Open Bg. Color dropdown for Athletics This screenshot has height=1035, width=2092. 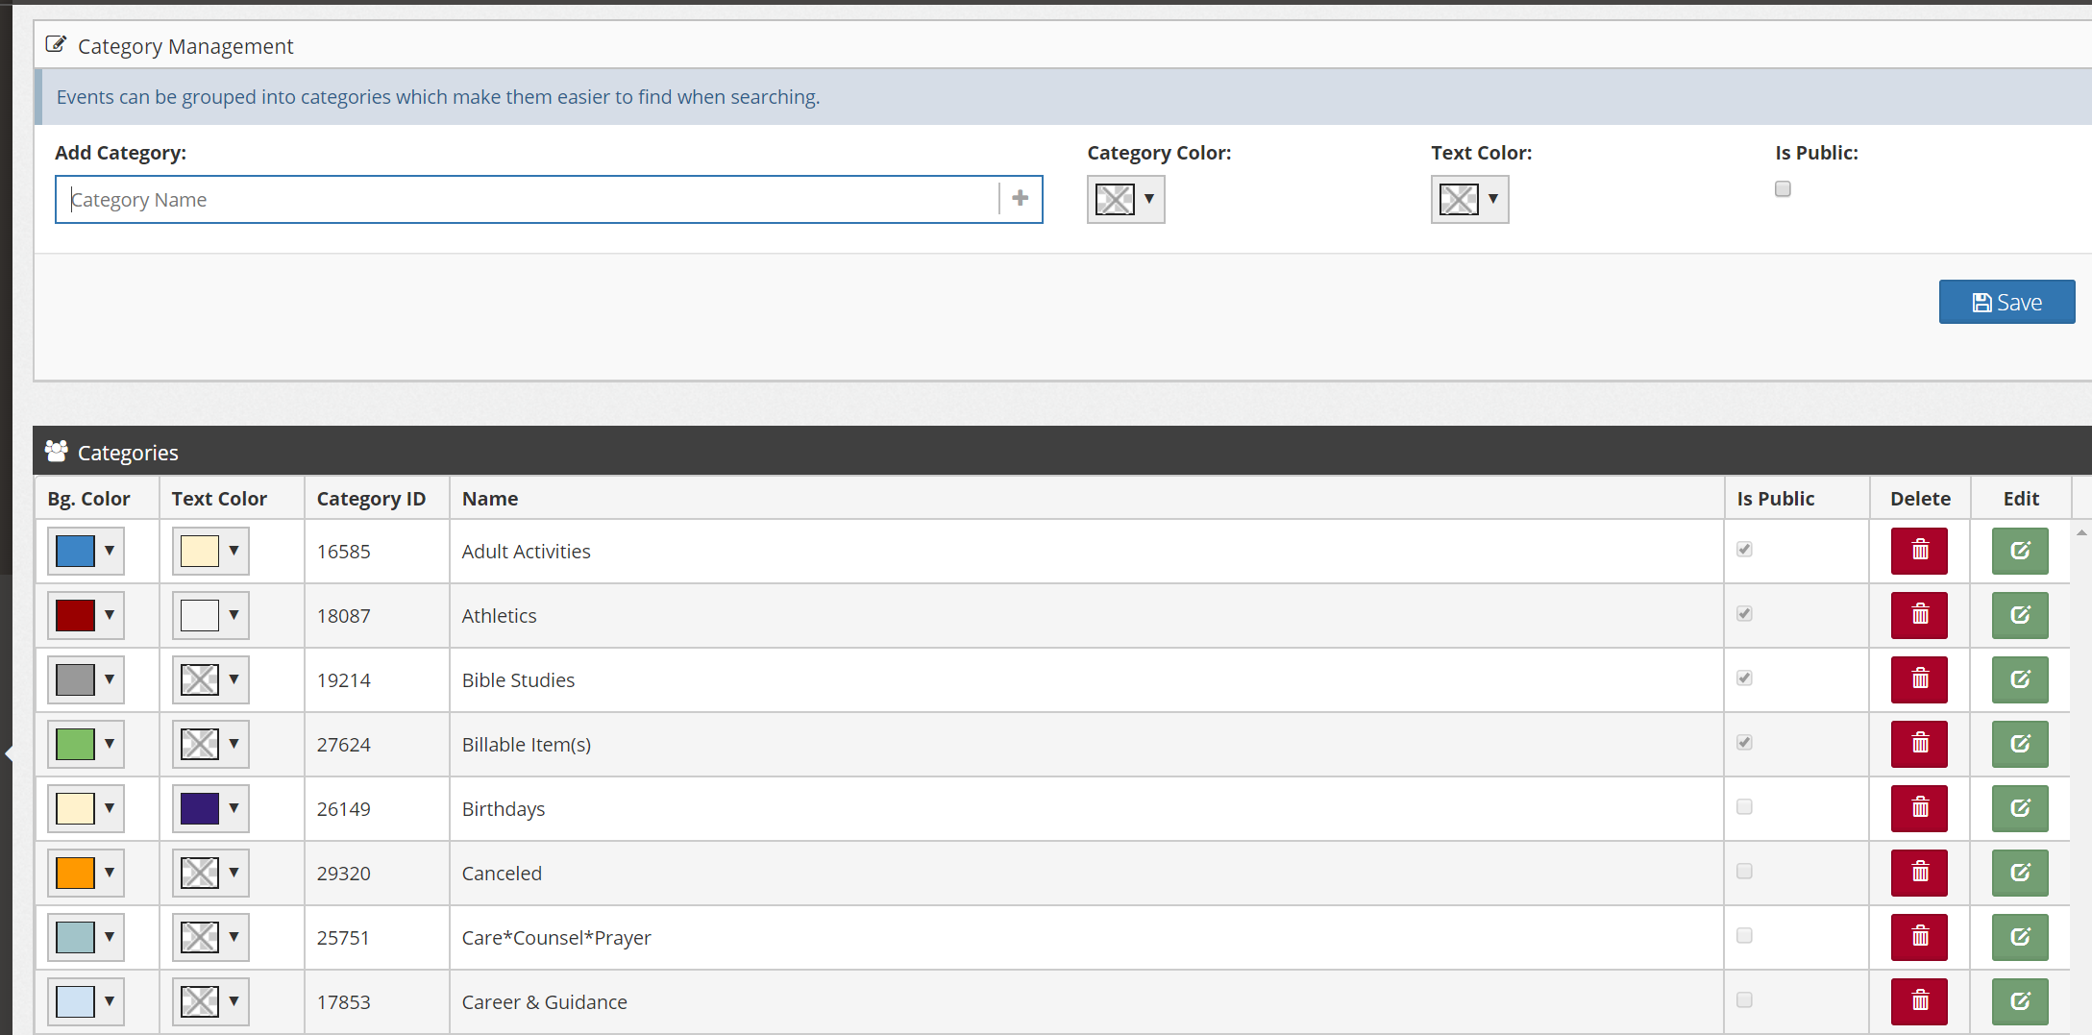pyautogui.click(x=86, y=615)
